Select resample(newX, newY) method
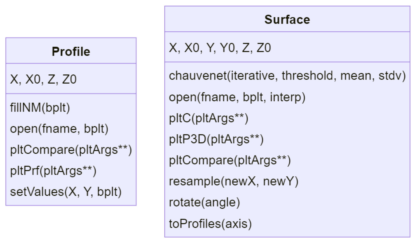 coord(233,181)
